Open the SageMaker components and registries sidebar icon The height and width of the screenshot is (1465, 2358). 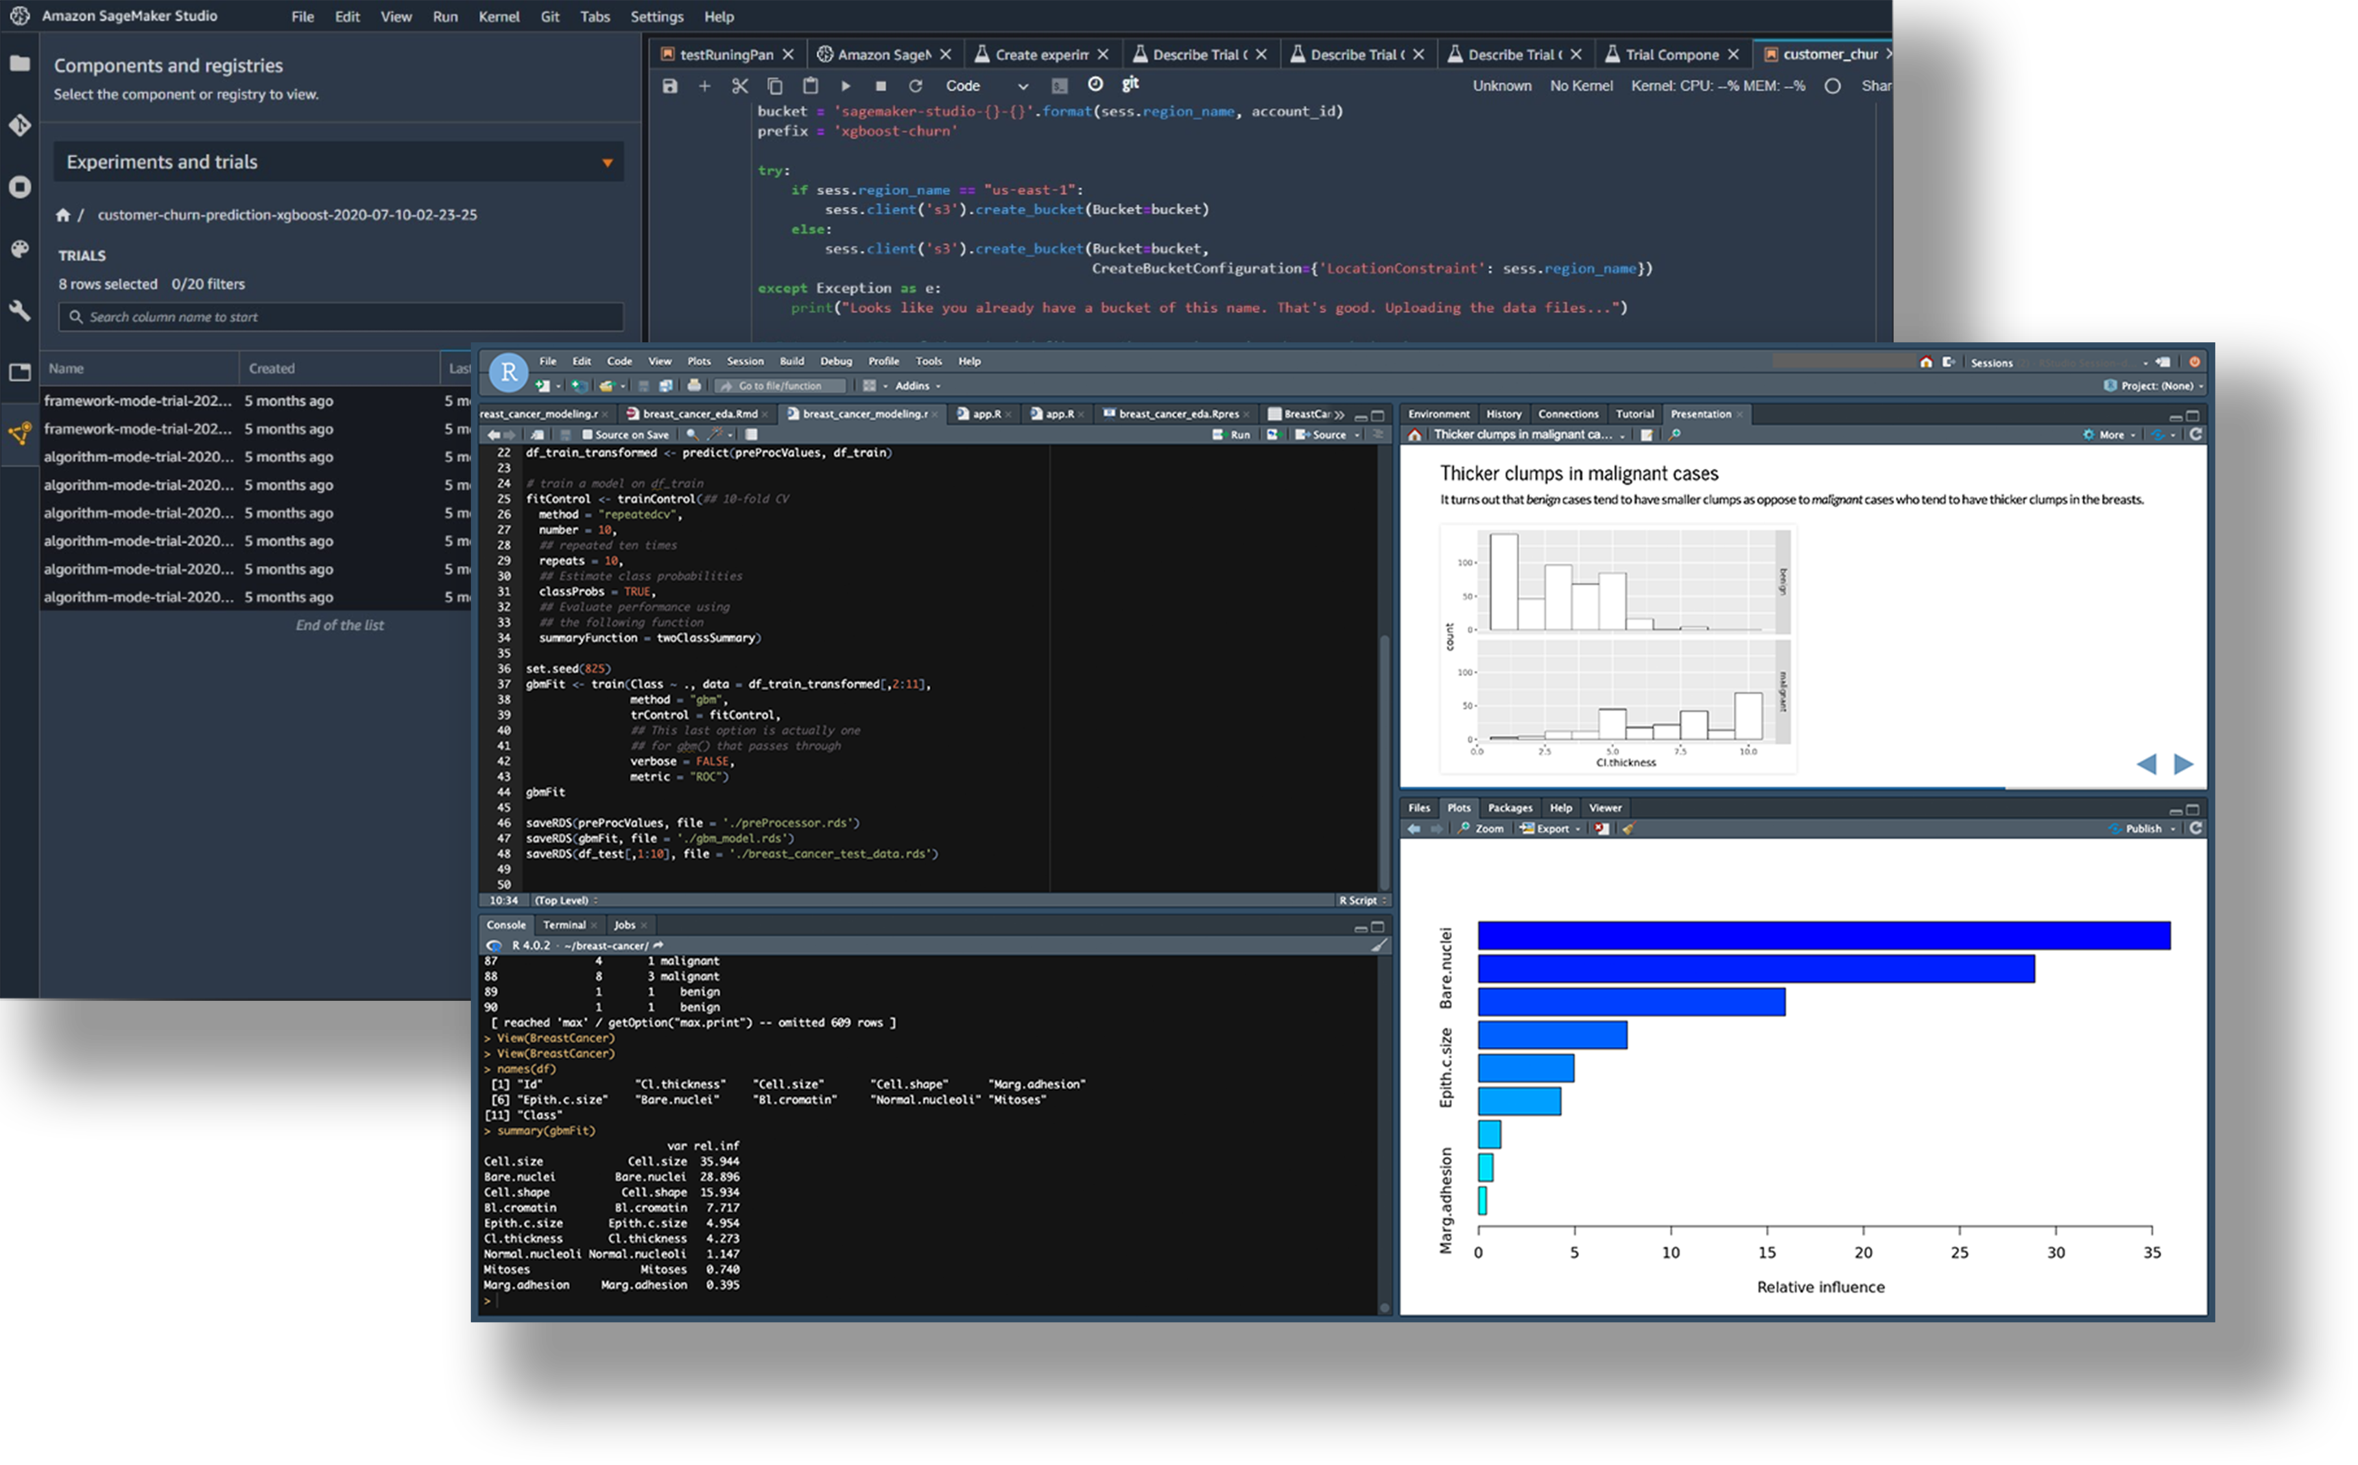19,433
